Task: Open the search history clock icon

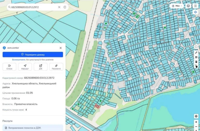Action: click(65, 7)
